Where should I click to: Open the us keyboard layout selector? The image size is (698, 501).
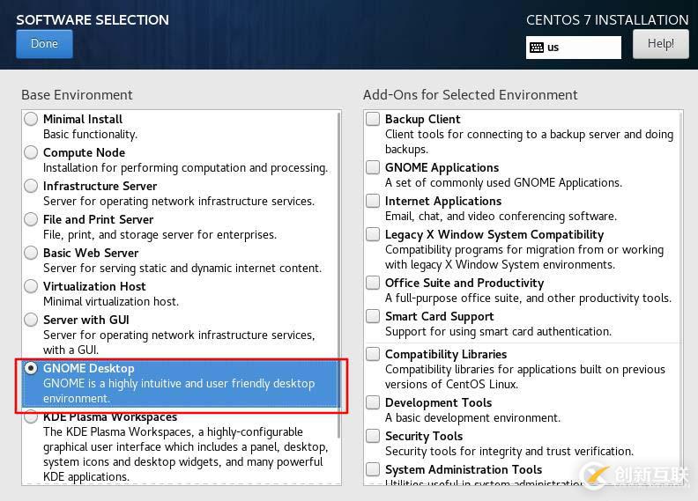[574, 48]
